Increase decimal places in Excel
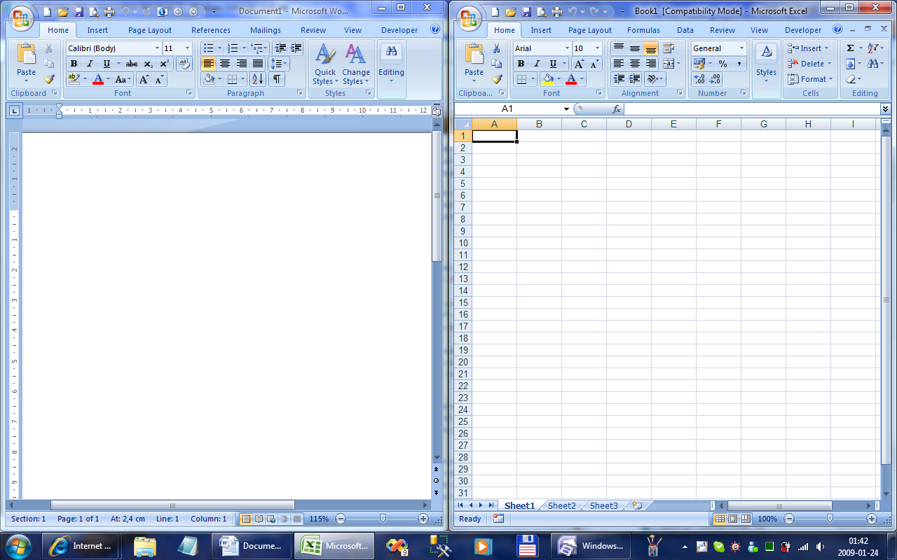897x560 pixels. point(699,79)
